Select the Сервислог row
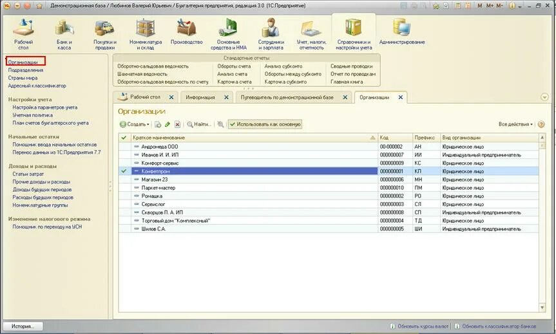This screenshot has width=556, height=334. pyautogui.click(x=329, y=205)
